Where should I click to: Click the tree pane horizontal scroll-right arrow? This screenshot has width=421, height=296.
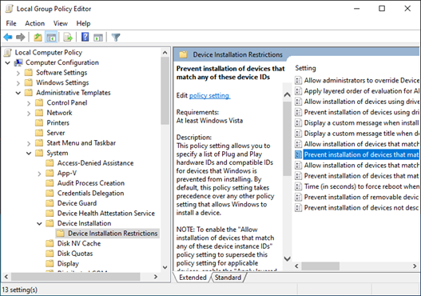click(x=156, y=277)
